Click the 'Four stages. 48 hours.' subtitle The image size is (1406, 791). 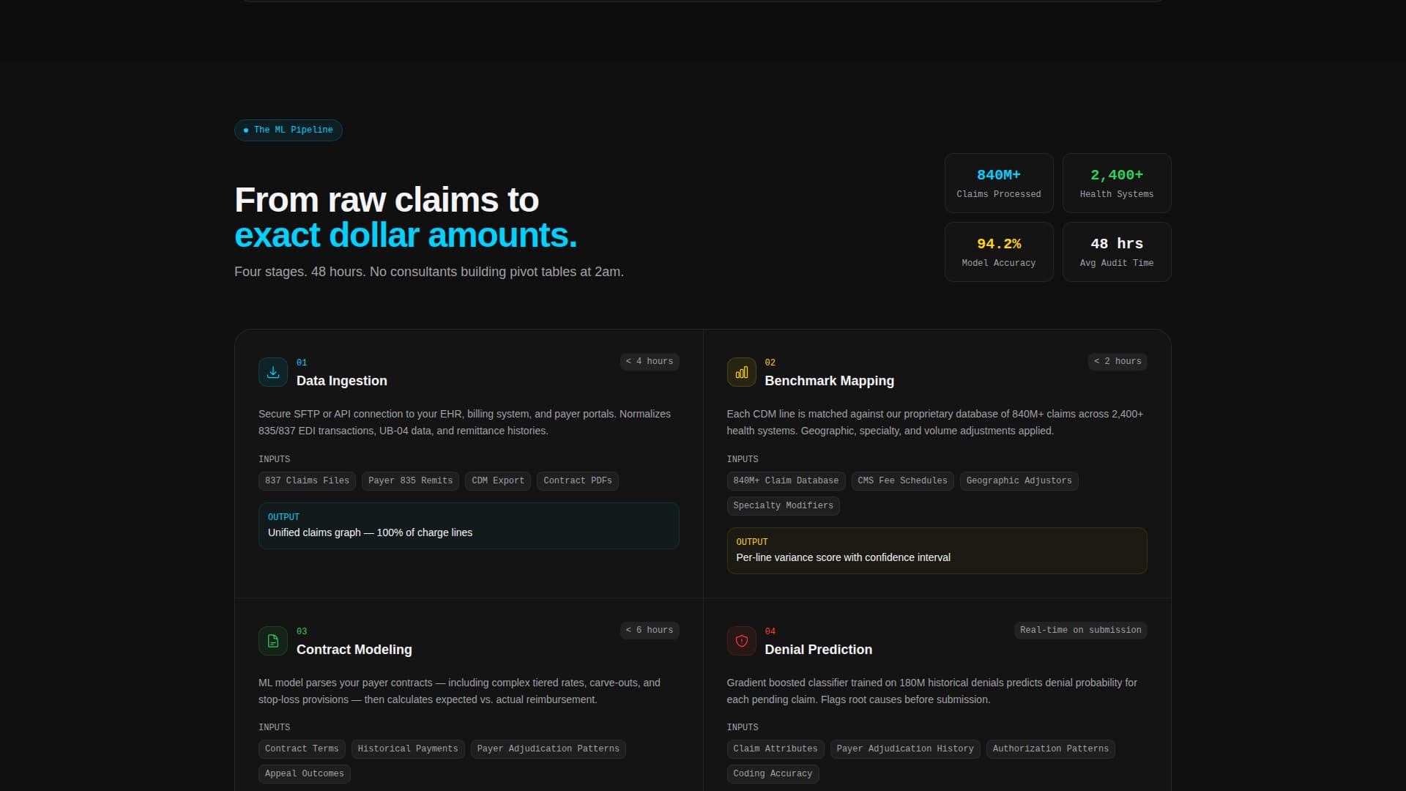429,272
